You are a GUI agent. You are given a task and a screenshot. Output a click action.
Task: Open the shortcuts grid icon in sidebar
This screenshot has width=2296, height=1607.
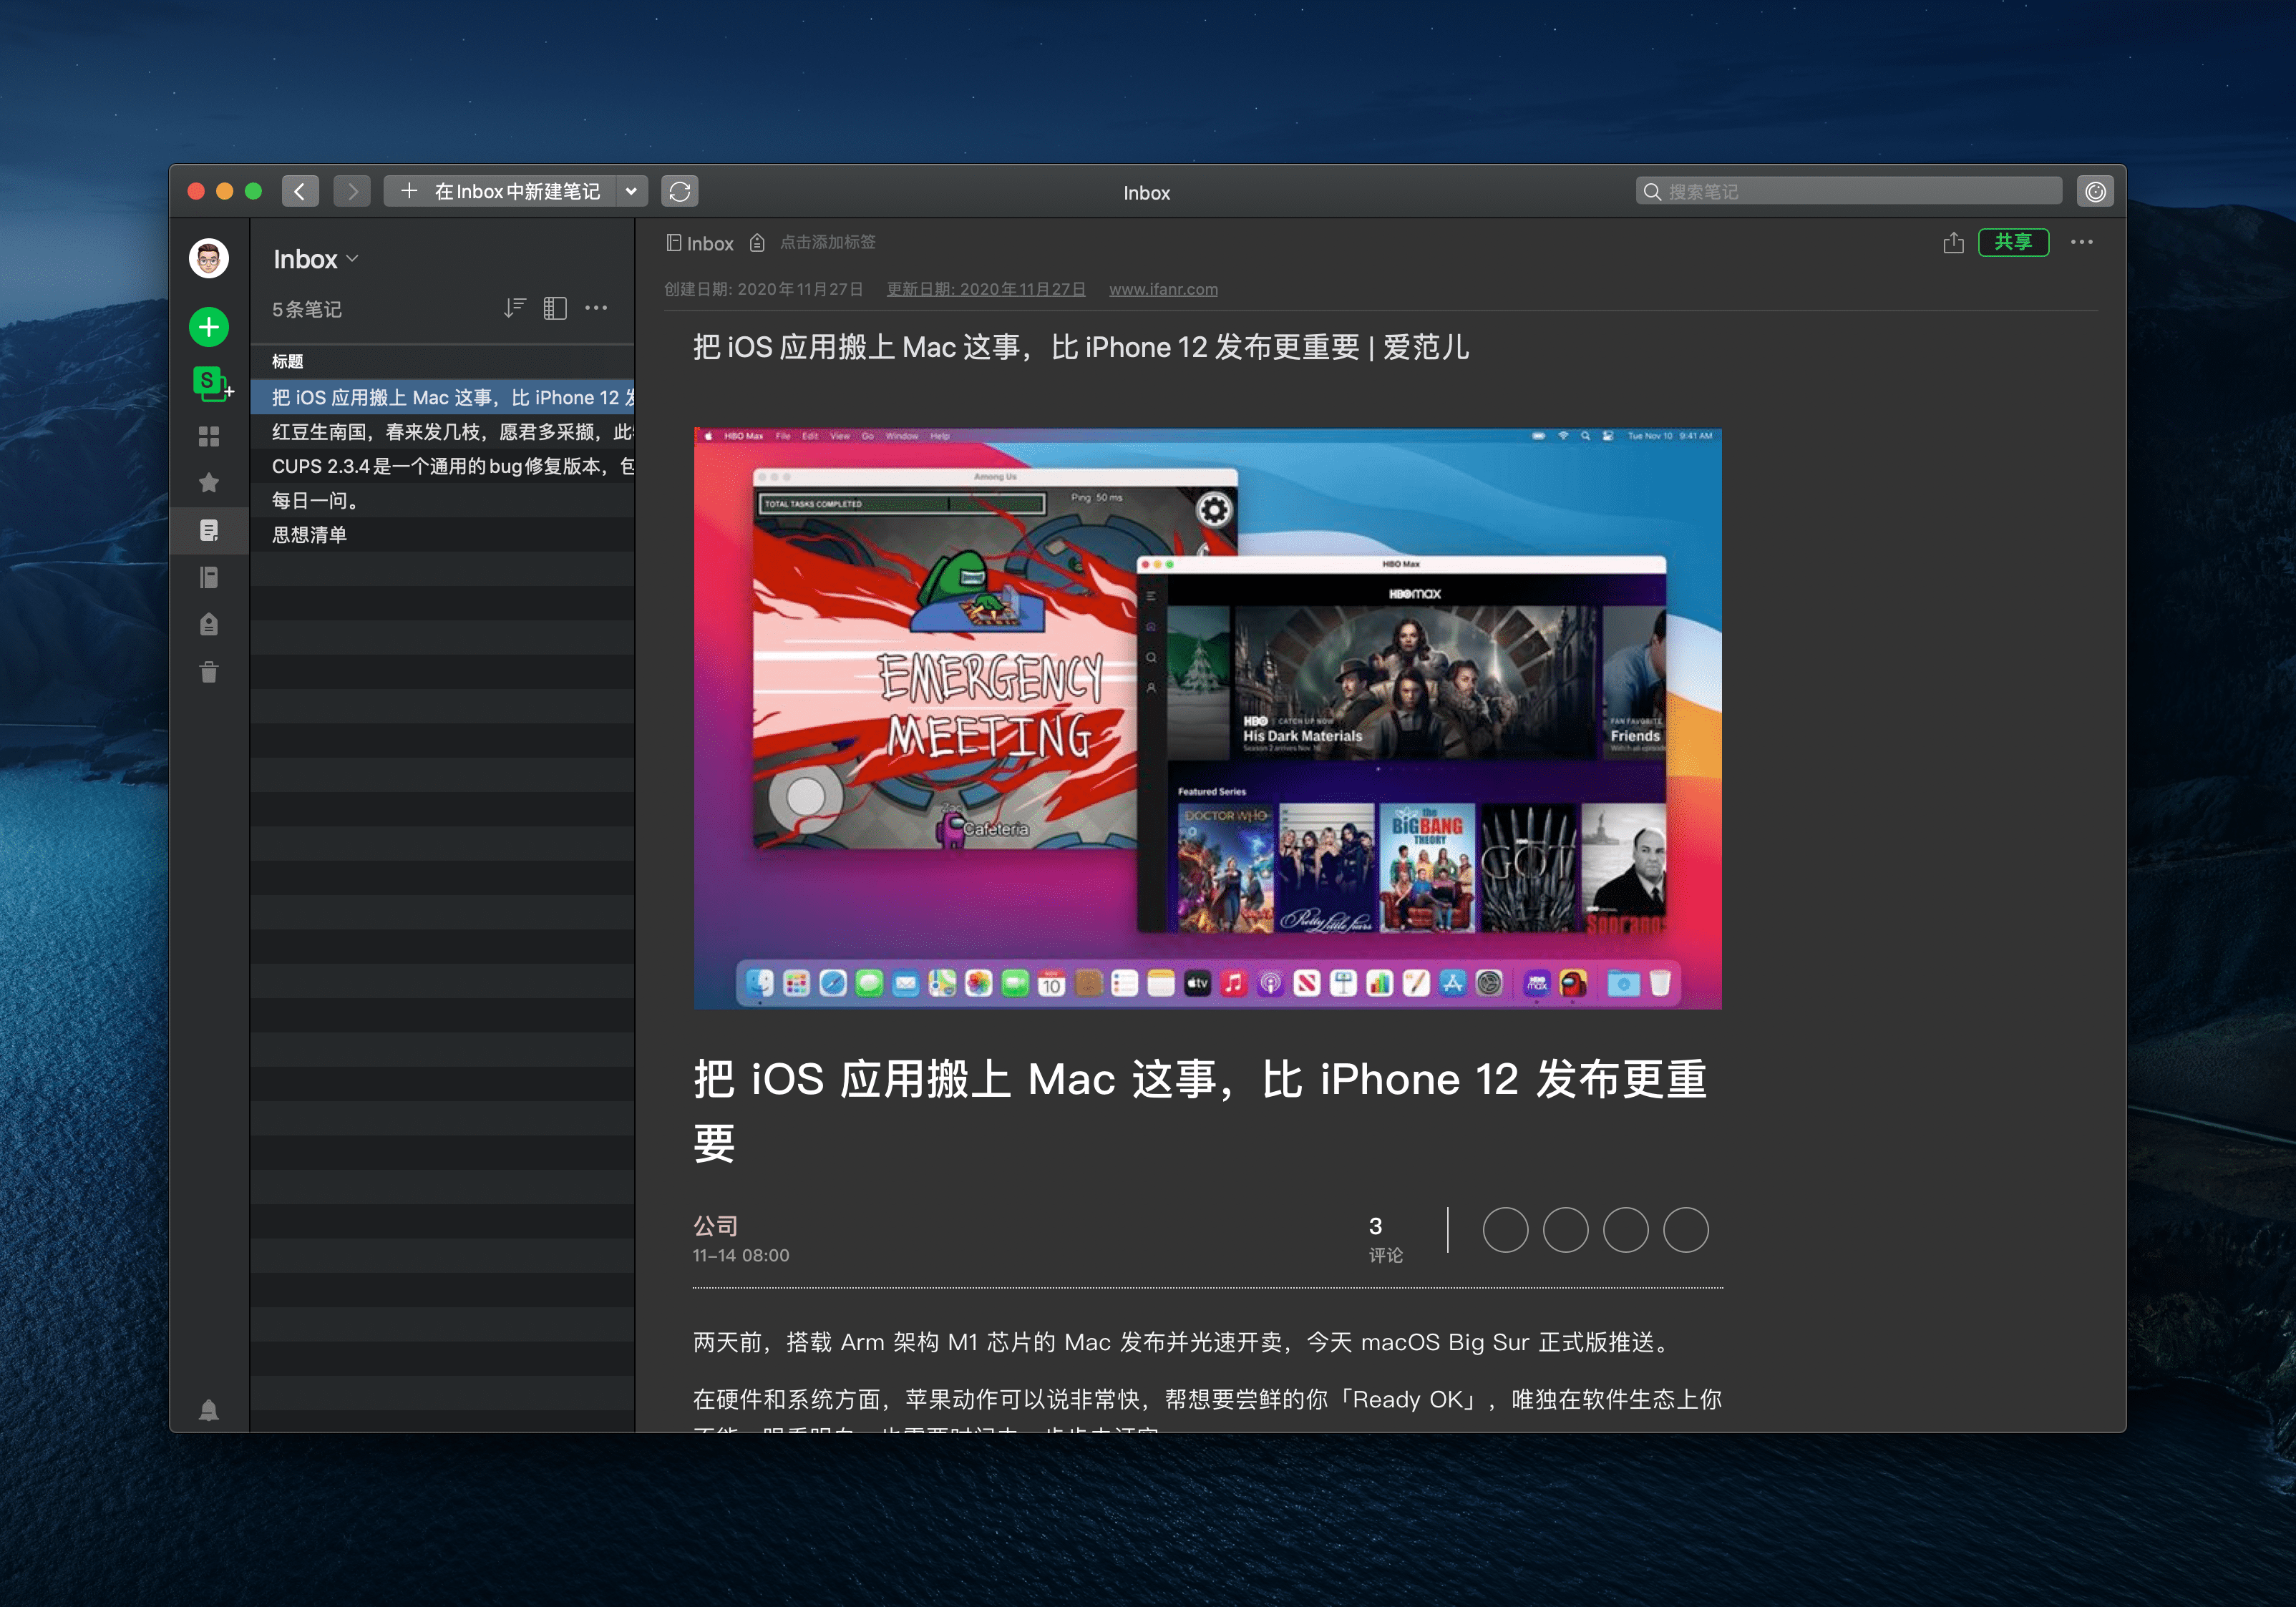point(208,437)
